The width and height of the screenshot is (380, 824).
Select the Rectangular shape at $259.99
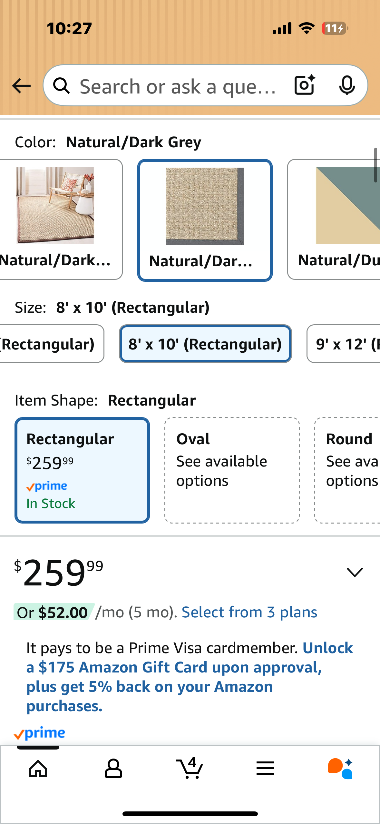[x=82, y=470]
